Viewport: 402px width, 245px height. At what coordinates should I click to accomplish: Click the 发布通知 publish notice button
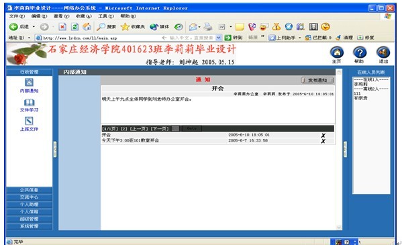(317, 80)
